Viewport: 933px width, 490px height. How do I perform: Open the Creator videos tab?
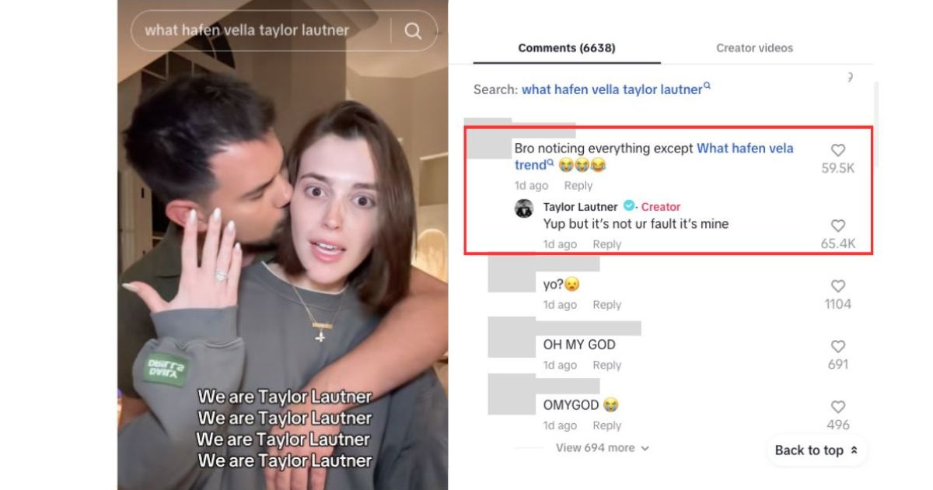754,48
